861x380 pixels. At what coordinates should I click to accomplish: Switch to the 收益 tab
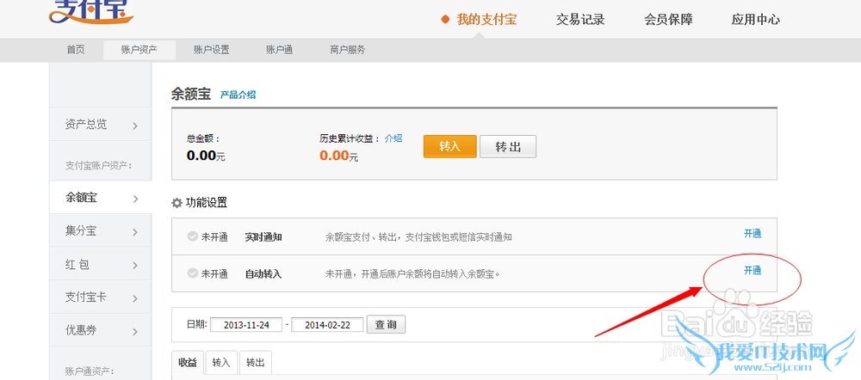tap(188, 363)
